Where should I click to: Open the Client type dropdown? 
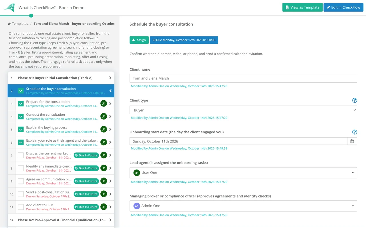pyautogui.click(x=243, y=110)
